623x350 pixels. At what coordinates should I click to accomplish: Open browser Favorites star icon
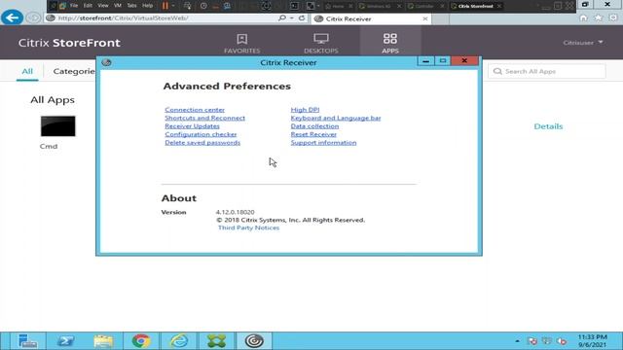pyautogui.click(x=599, y=17)
